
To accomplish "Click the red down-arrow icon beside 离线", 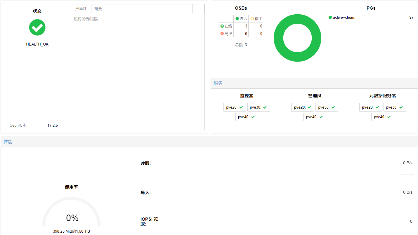I will tap(222, 34).
